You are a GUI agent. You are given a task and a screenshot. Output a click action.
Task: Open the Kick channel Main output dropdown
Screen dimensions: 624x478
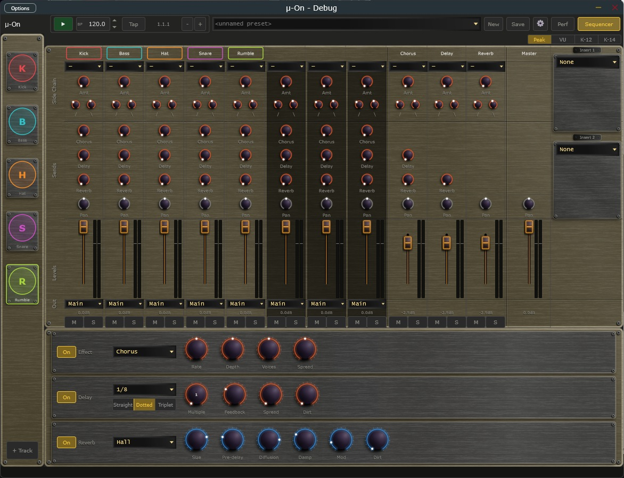84,304
